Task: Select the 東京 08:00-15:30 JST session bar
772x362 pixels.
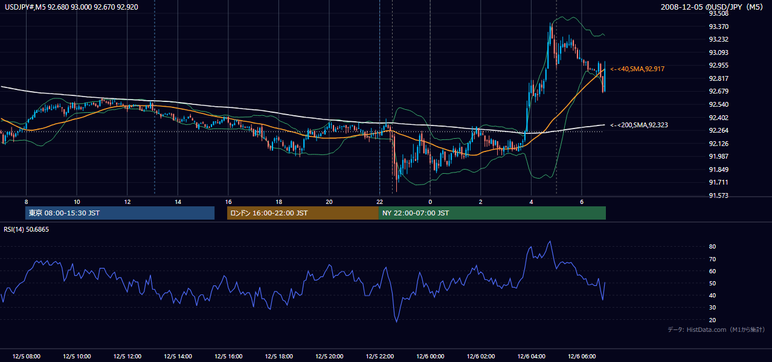Action: coord(120,213)
